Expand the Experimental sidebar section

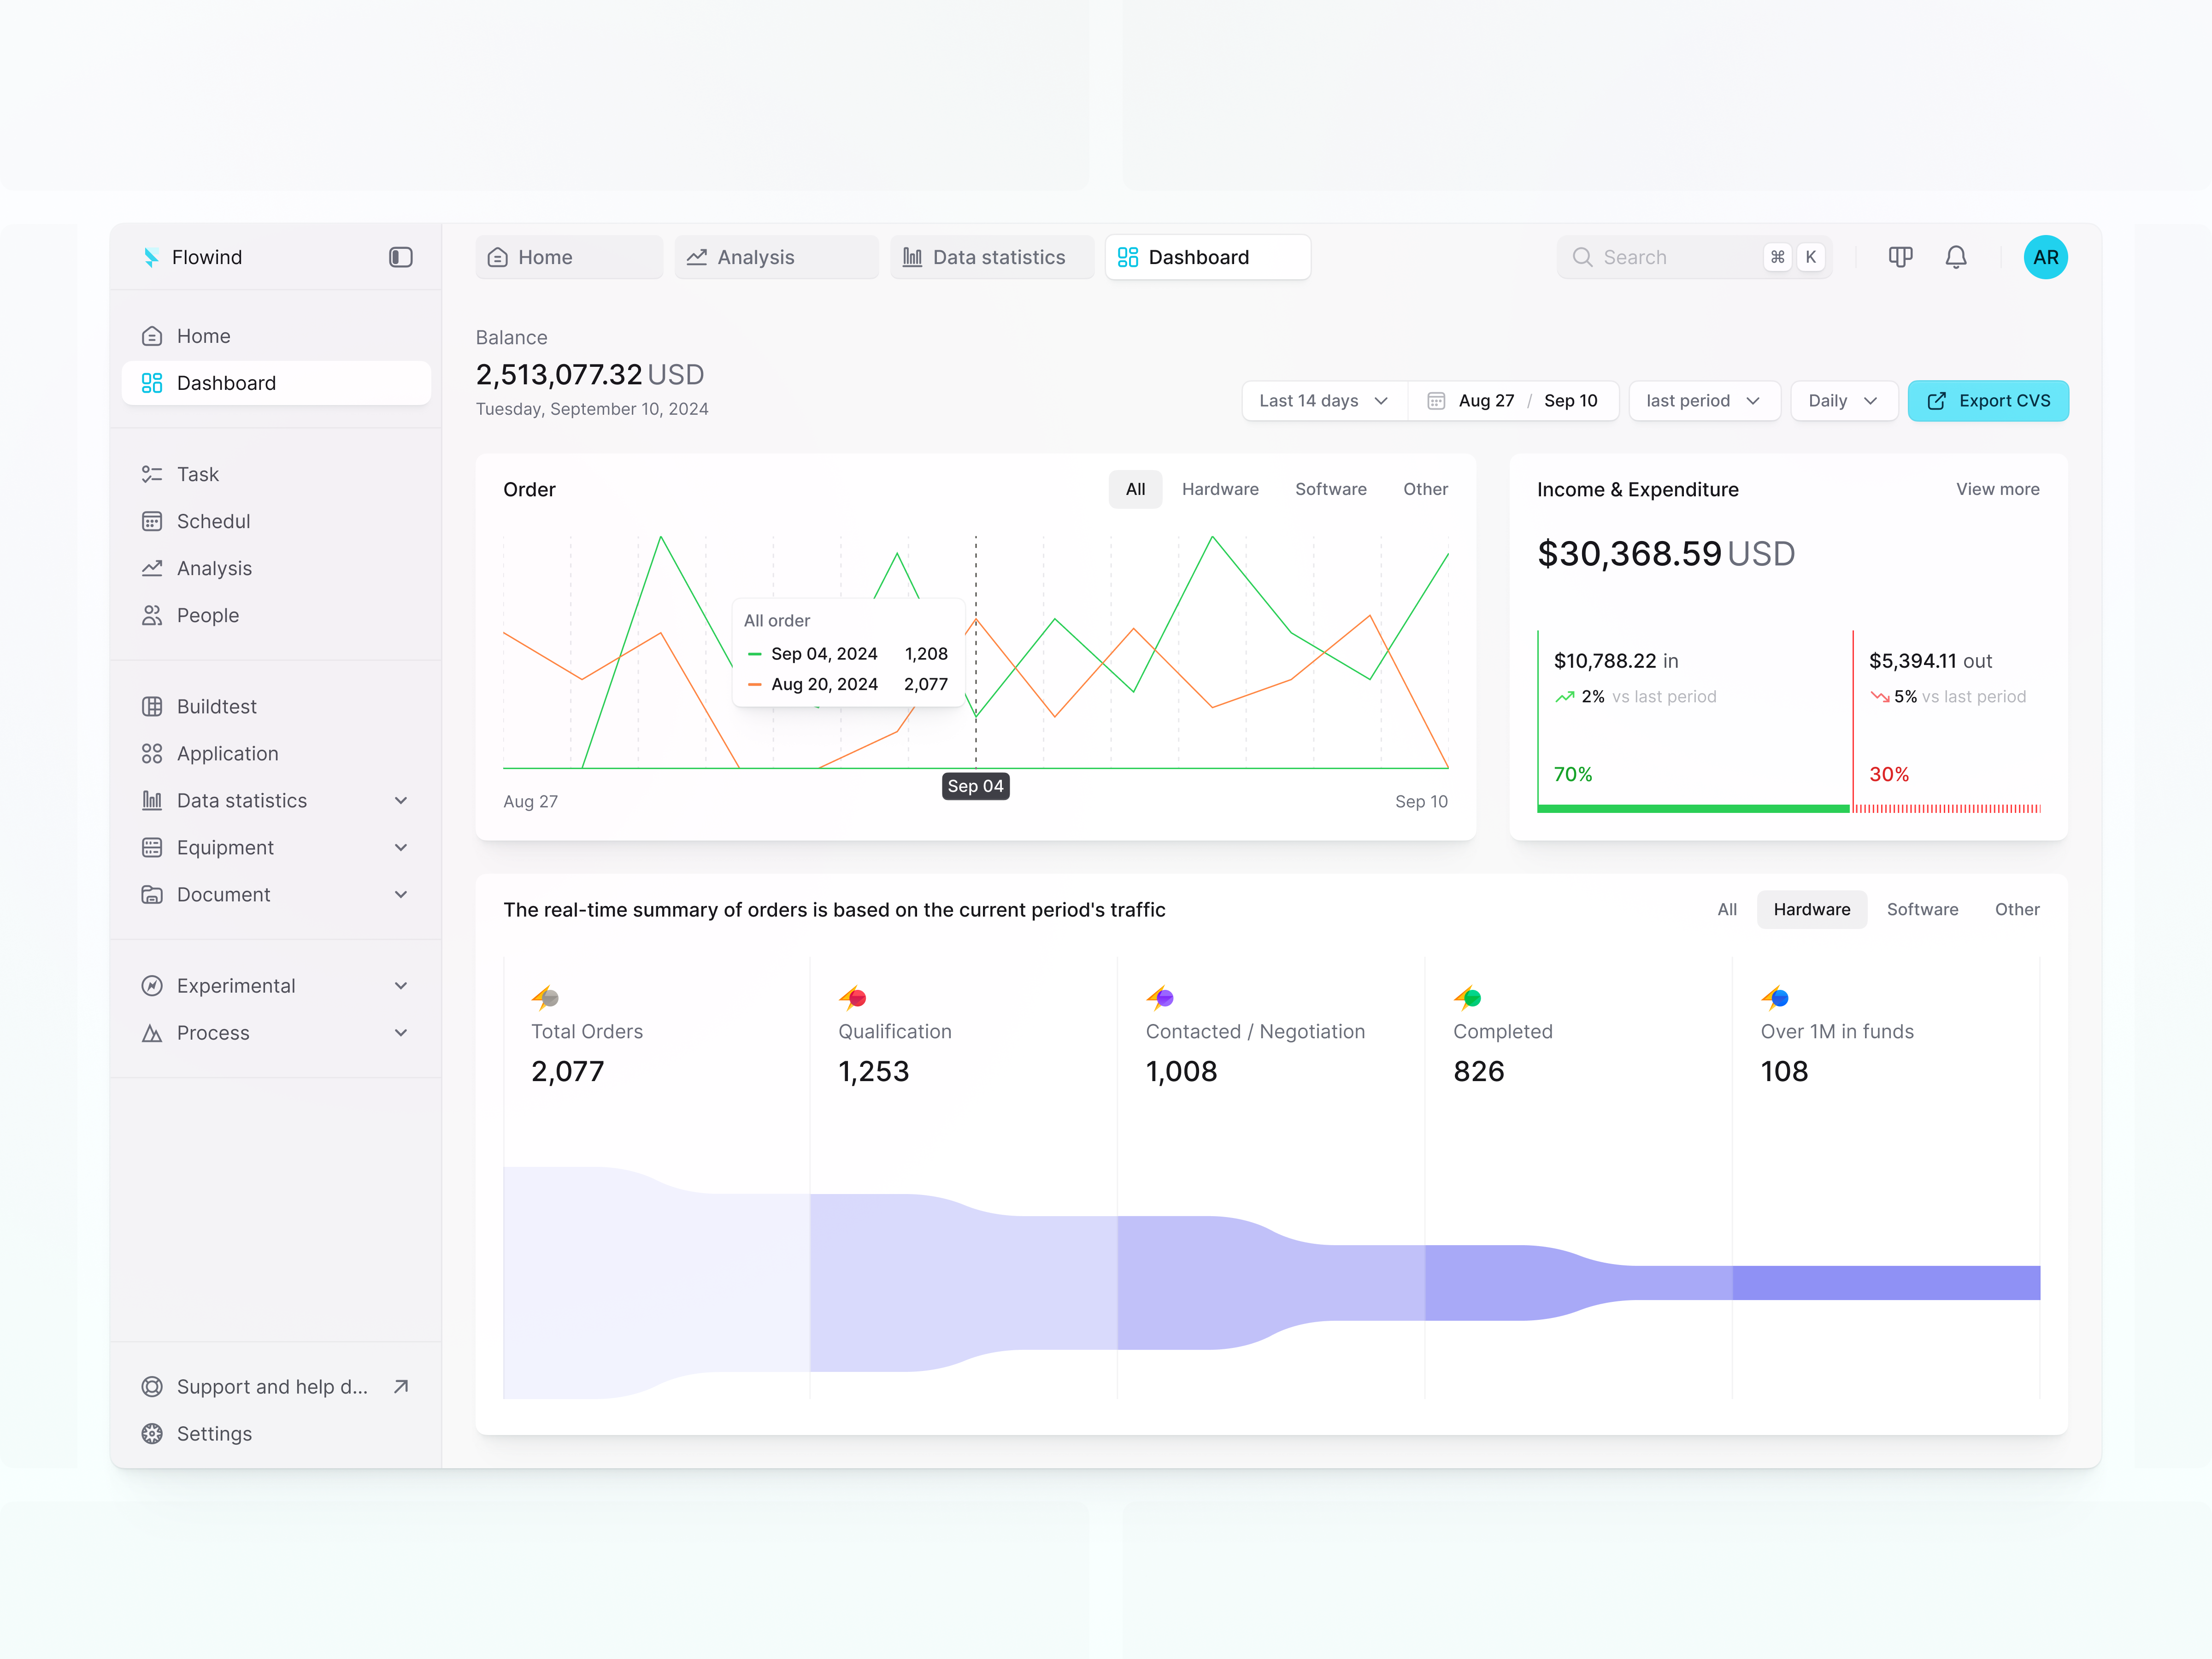pos(401,985)
